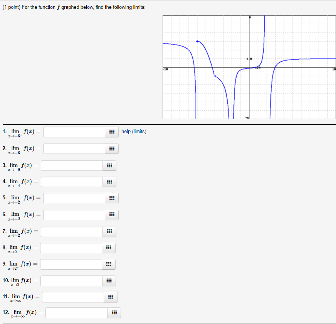This screenshot has height=324, width=336.
Task: Open equation editor for question 7
Action: point(109,231)
